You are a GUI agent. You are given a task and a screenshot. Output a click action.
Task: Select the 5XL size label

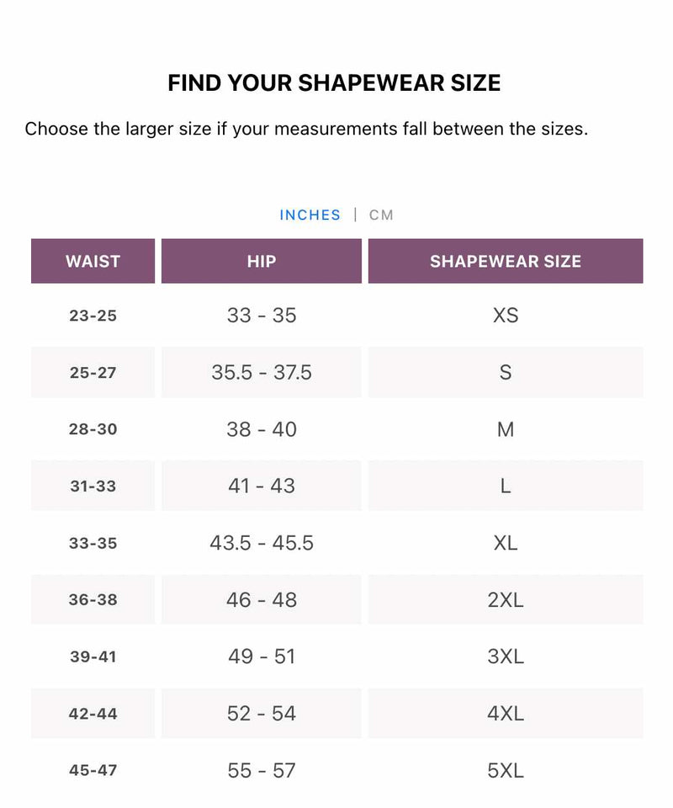[x=506, y=769]
